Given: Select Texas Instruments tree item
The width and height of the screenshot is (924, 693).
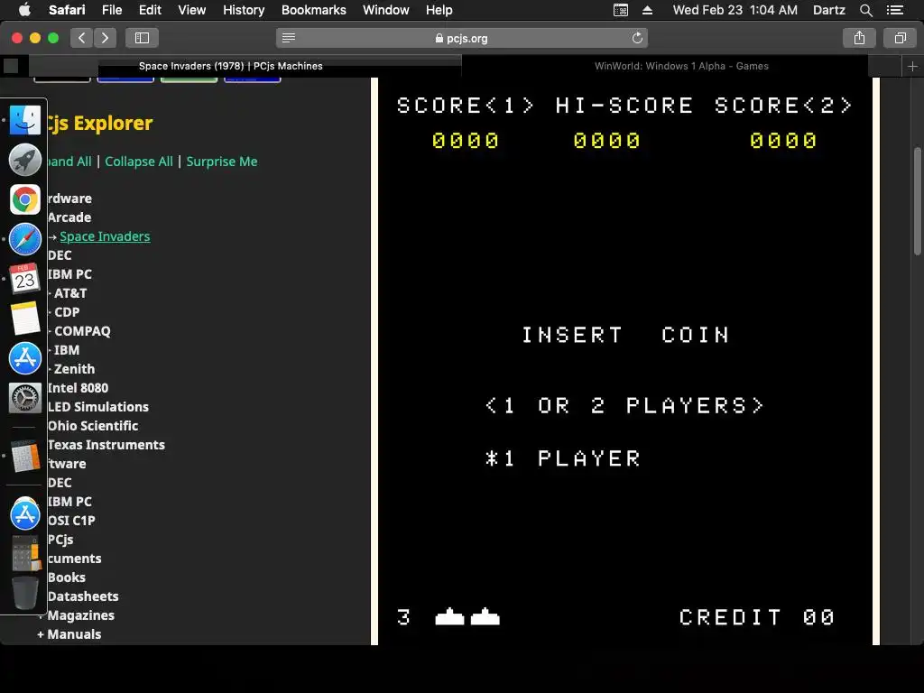Looking at the screenshot, I should [x=106, y=445].
